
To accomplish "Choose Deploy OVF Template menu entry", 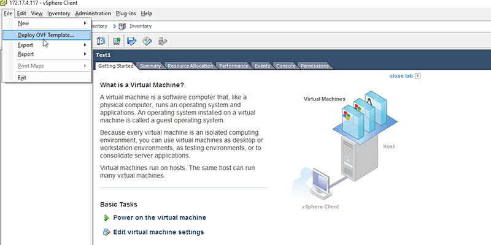I will pos(47,35).
